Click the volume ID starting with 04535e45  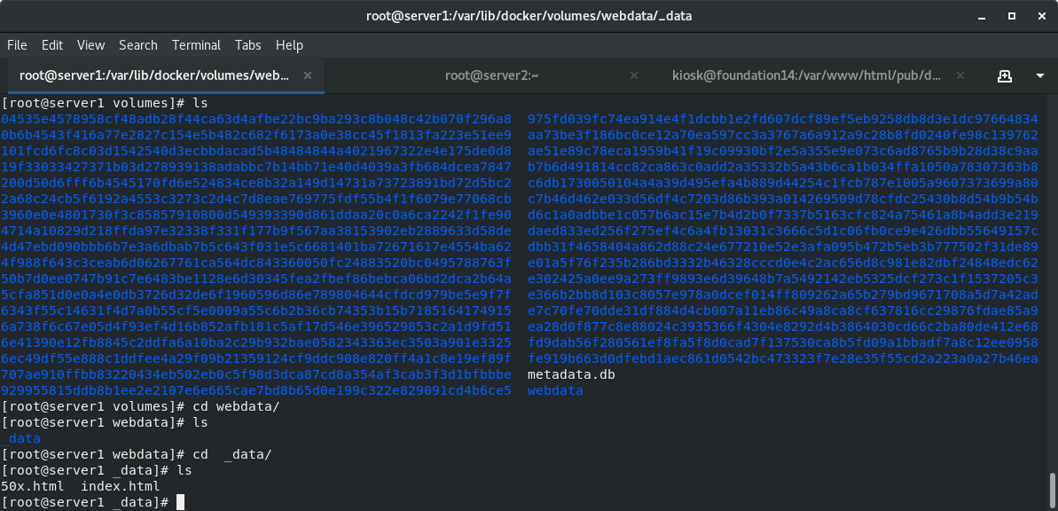pyautogui.click(x=256, y=119)
